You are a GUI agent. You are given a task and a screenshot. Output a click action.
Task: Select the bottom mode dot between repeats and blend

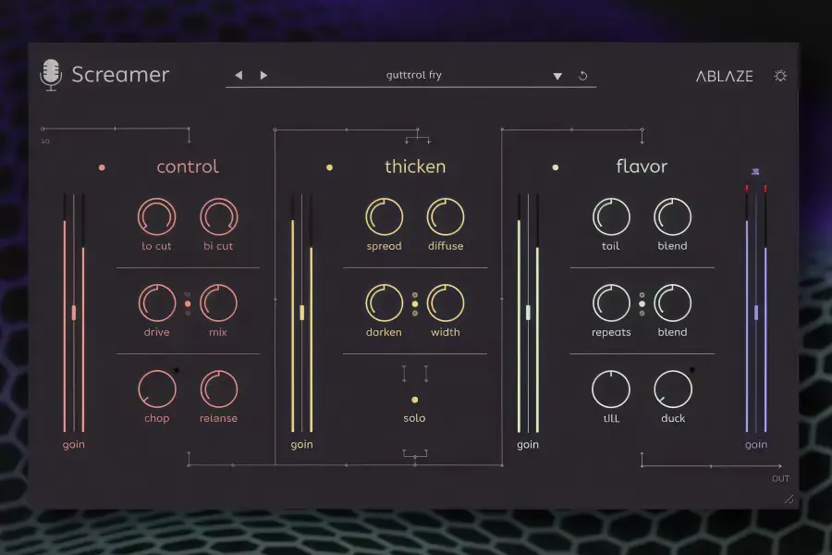click(642, 314)
